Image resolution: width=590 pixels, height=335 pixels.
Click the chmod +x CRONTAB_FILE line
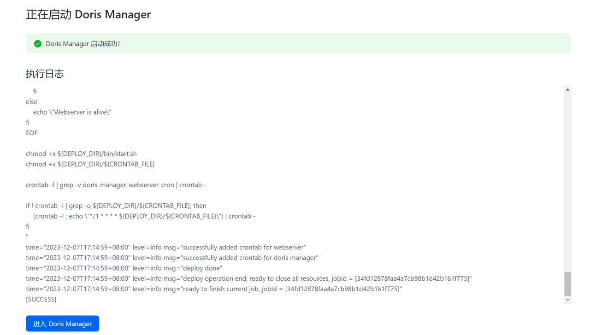pyautogui.click(x=90, y=164)
